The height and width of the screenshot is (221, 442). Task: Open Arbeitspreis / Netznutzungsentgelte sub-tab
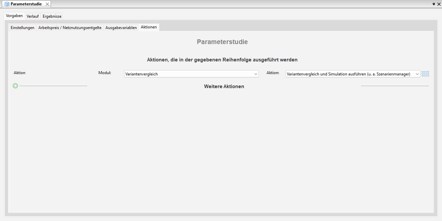tap(70, 28)
